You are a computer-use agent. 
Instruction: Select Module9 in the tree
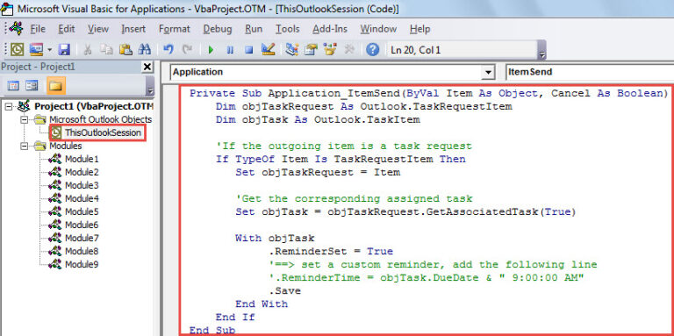point(82,264)
